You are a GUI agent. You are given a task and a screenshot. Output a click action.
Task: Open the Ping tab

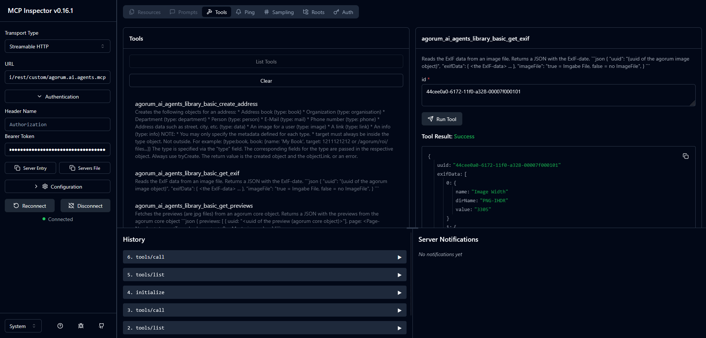245,12
